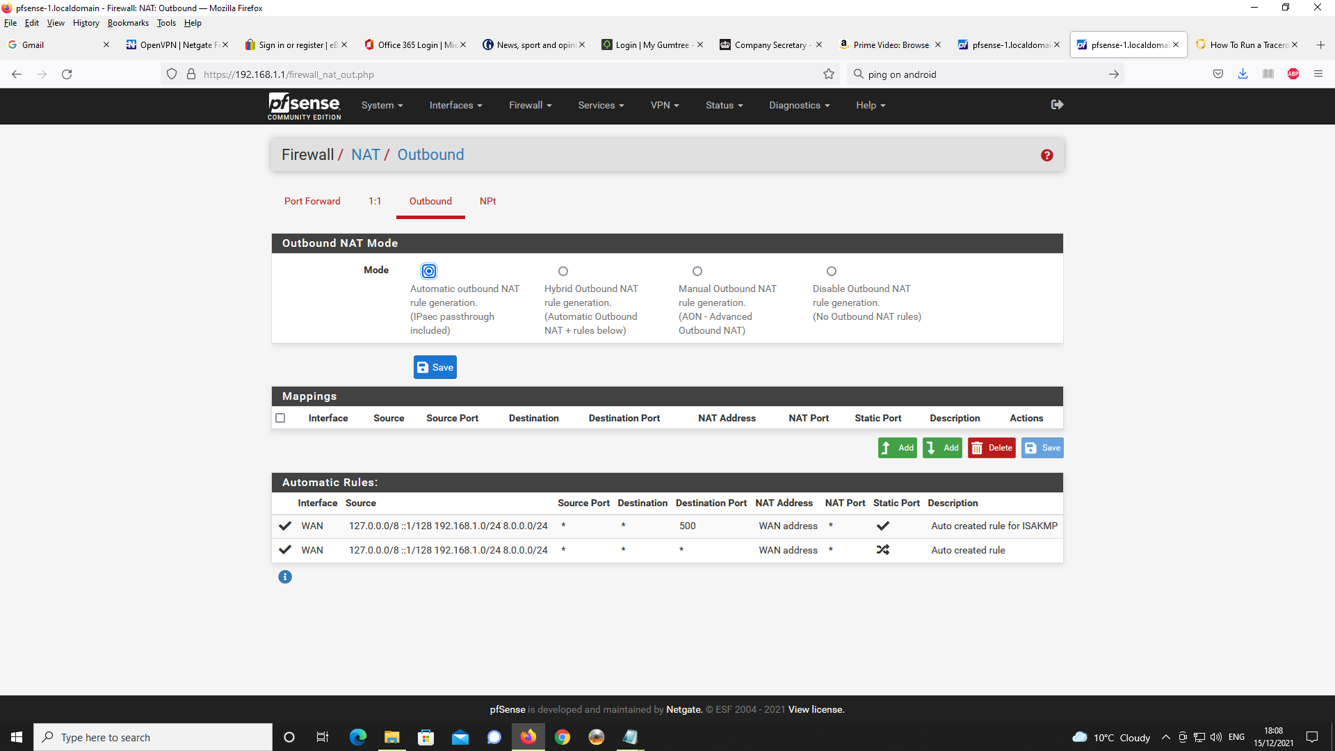Click the blue info icon below Automatic Rules

[x=285, y=576]
